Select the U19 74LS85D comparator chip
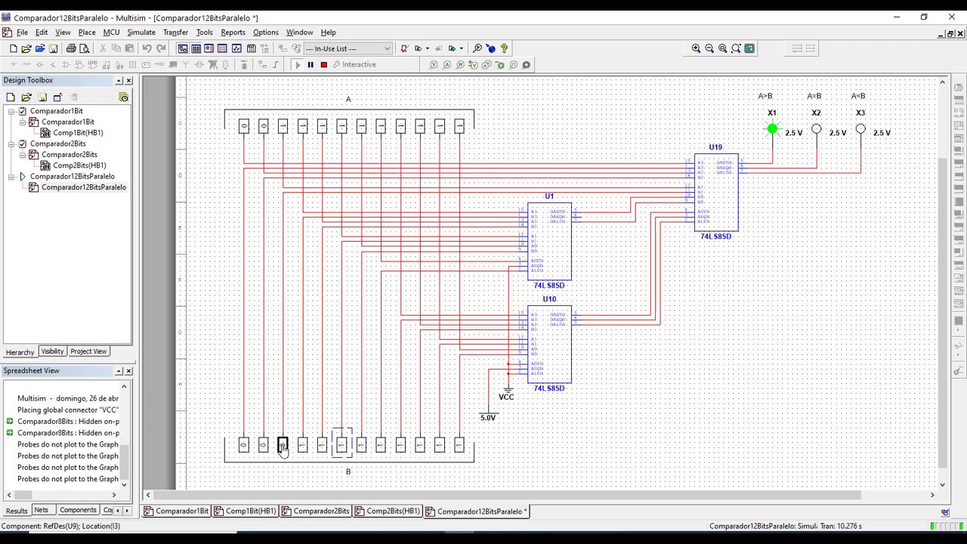This screenshot has width=967, height=544. (x=716, y=193)
